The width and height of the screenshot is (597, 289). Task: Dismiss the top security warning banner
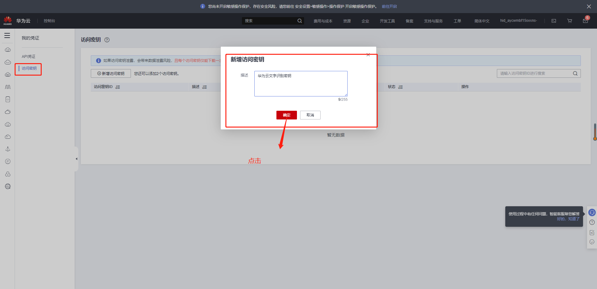[589, 6]
